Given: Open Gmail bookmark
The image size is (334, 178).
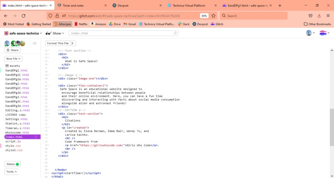Looking at the screenshot, I should pyautogui.click(x=130, y=24).
